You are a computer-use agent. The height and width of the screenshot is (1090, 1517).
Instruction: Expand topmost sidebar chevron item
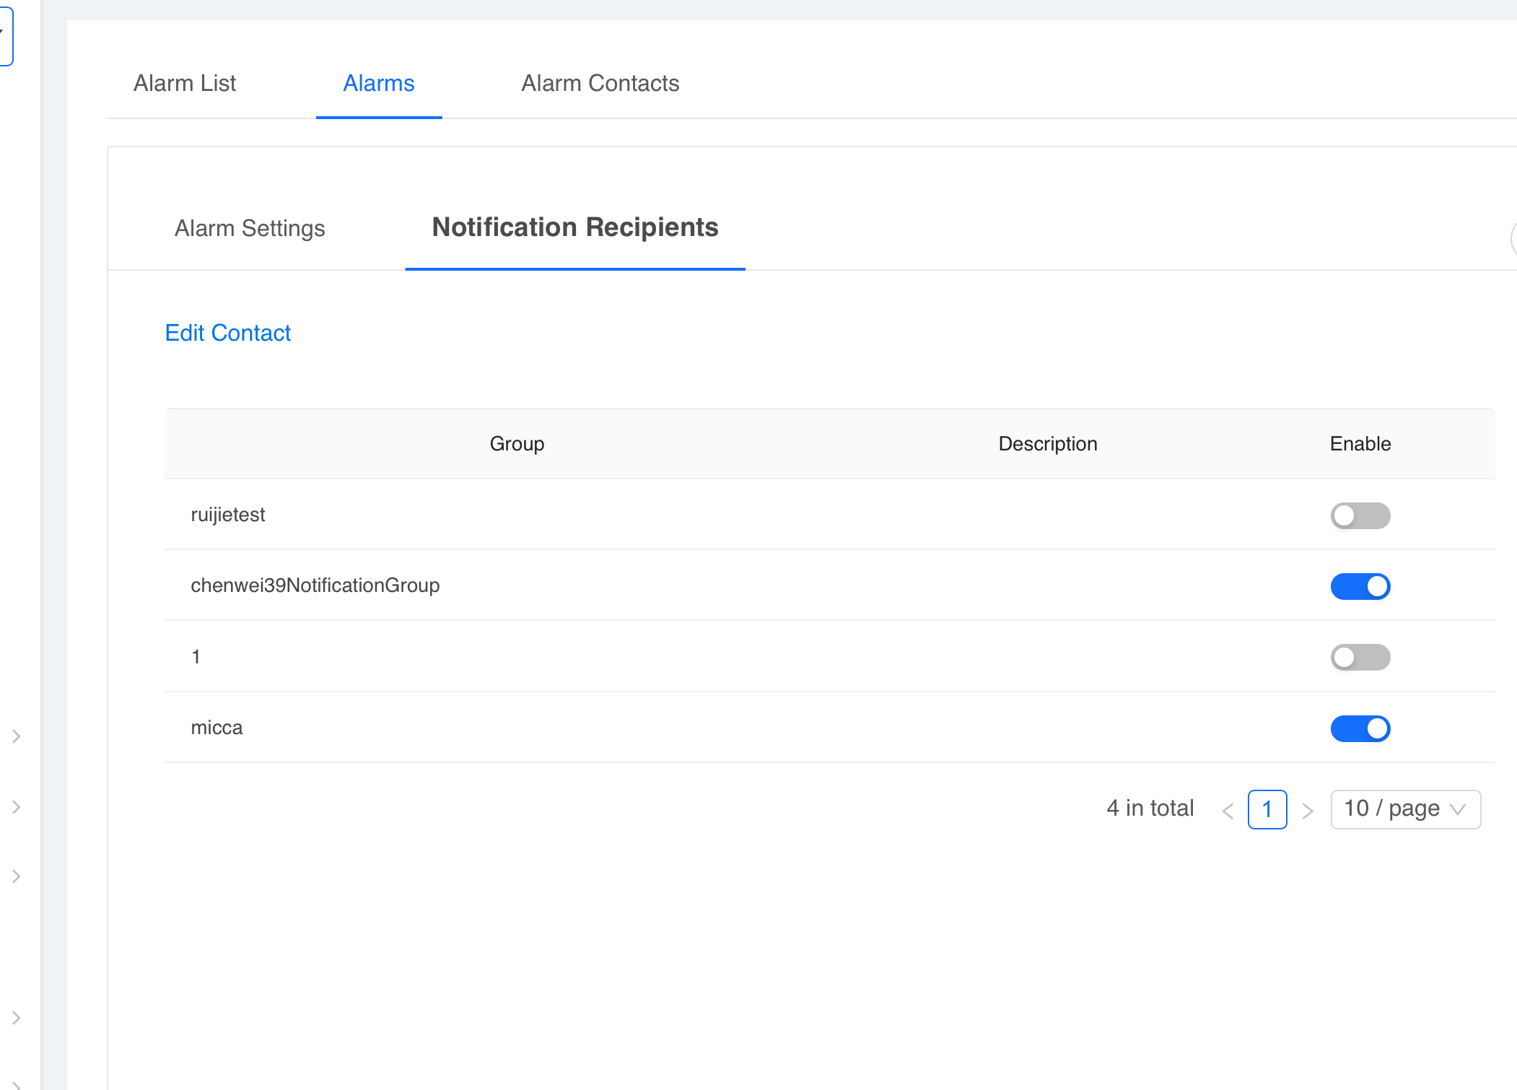pos(16,736)
